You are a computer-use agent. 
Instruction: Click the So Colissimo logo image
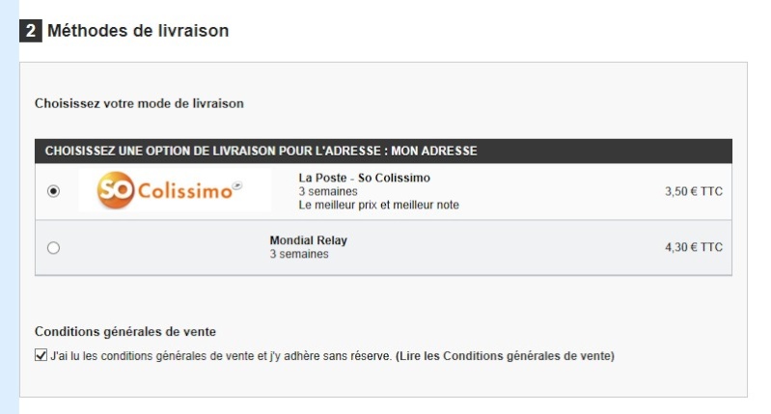(175, 190)
